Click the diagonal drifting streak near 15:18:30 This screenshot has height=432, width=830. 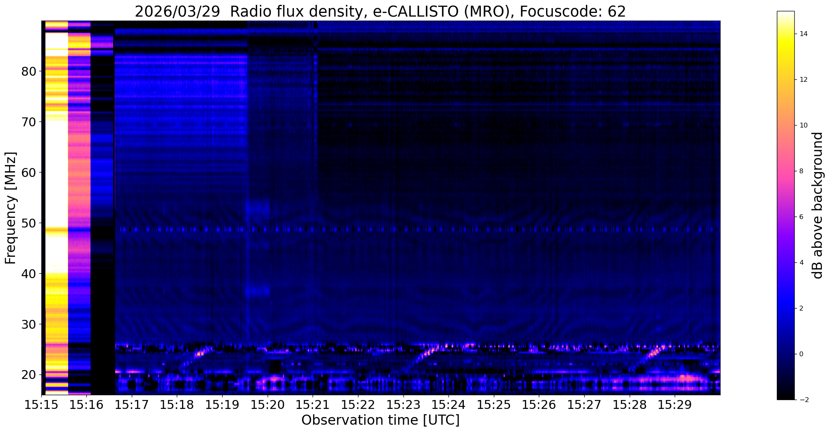tap(196, 358)
